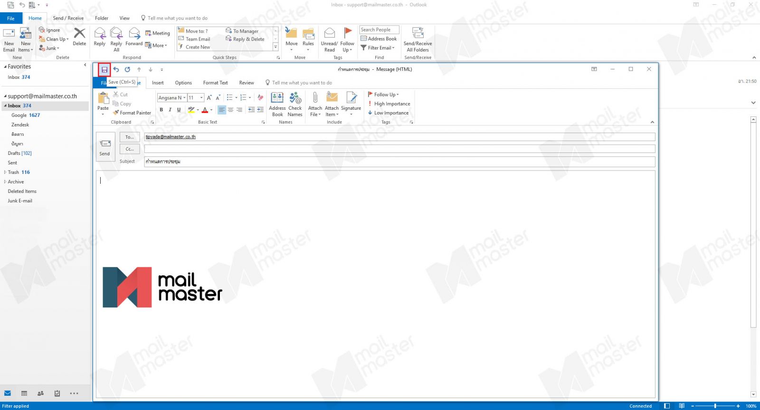
Task: Toggle Italic formatting
Action: click(x=170, y=110)
